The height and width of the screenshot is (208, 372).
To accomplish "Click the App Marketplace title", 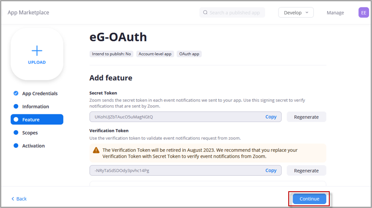I will (28, 12).
